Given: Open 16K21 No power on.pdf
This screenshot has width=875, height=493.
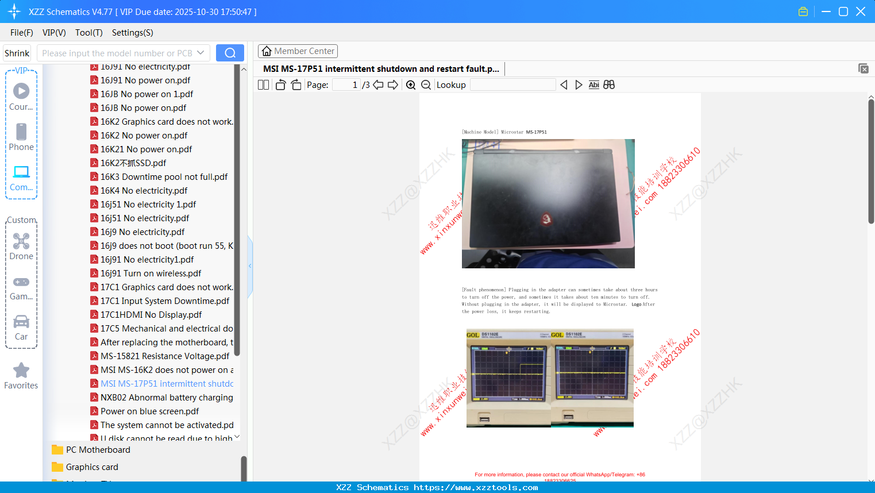Looking at the screenshot, I should point(146,149).
